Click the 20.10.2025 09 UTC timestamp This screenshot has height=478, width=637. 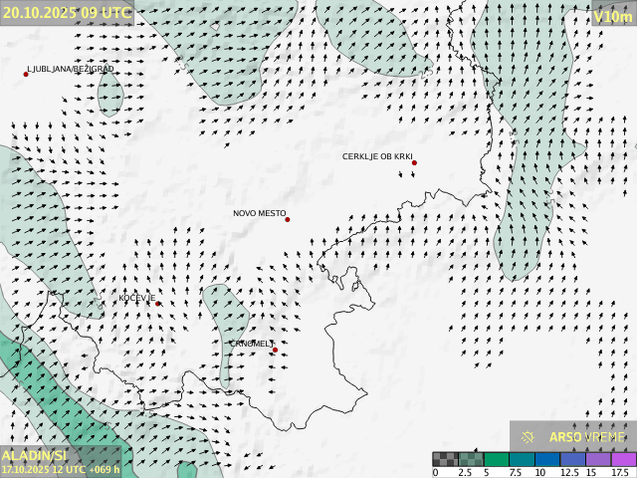pos(66,12)
